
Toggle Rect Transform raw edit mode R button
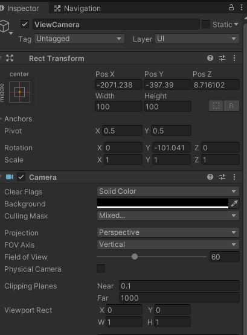(x=231, y=106)
